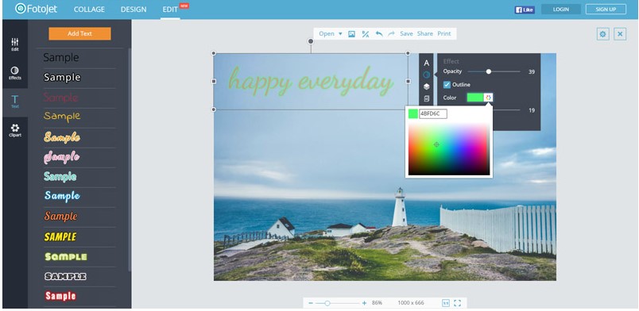Click the Facebook Like button
The image size is (639, 311).
[524, 10]
